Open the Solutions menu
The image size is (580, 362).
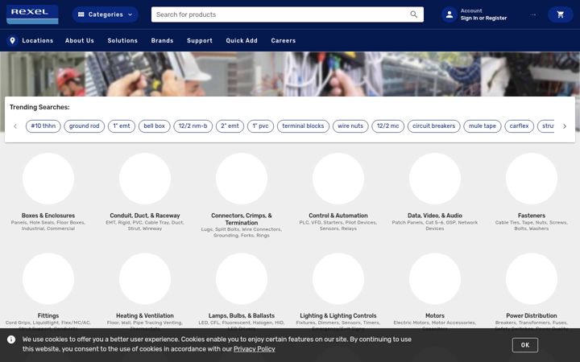[x=122, y=41]
